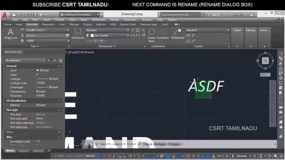Open the CALIBRI ITALIC 1 text style dropdown

[x=68, y=30]
